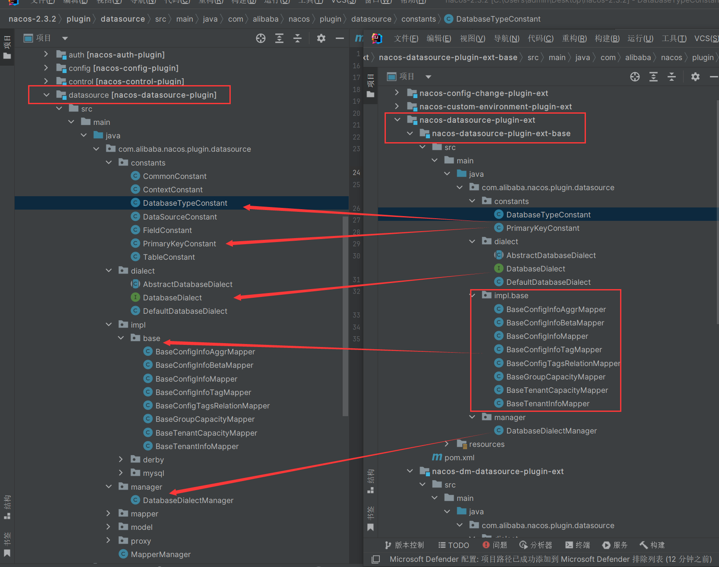Open the 导航(N) menu in right window
Screen dimensions: 719x567
506,38
